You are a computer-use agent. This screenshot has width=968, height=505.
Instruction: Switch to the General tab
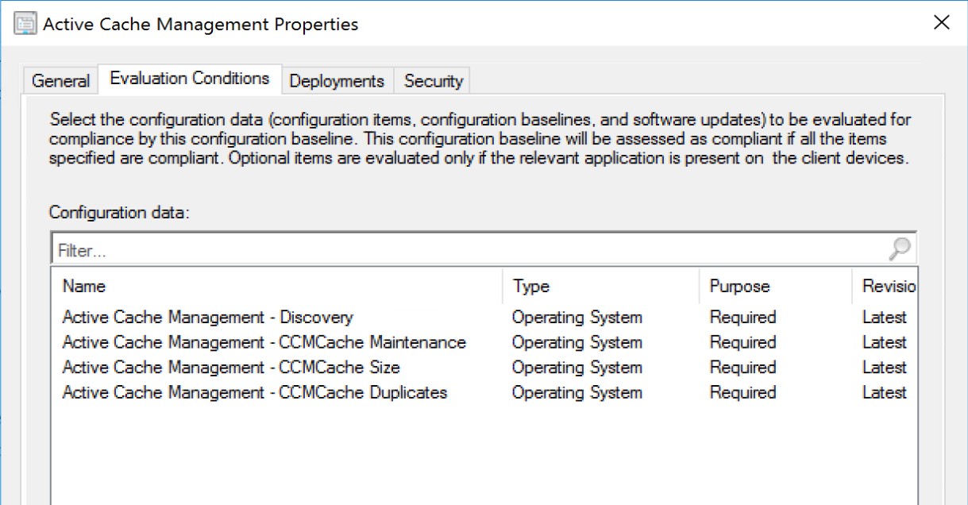point(60,81)
